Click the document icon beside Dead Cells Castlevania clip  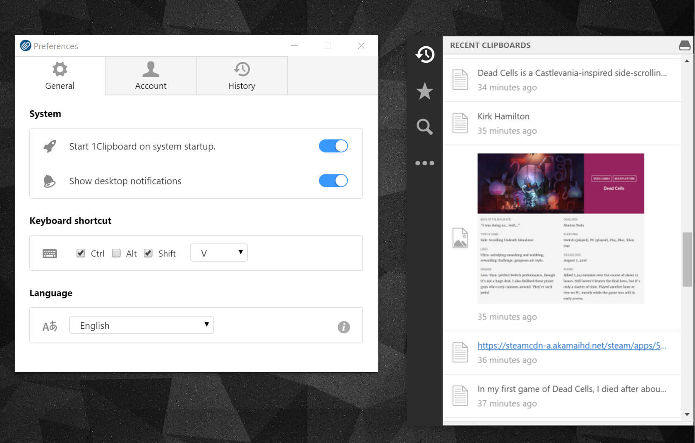pos(460,80)
